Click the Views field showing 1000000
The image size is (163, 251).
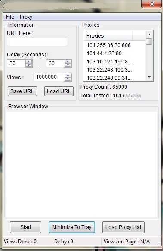(49, 77)
